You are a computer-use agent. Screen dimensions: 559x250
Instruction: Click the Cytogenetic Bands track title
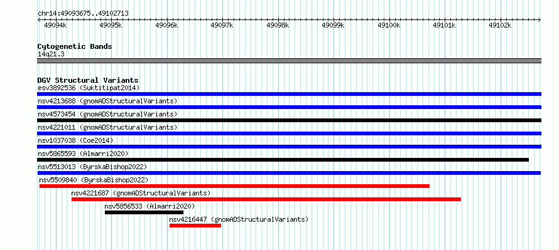tap(75, 46)
